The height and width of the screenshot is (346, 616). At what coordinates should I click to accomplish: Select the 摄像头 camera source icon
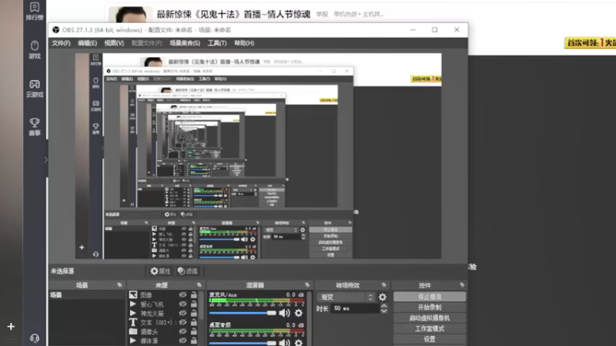coord(133,331)
